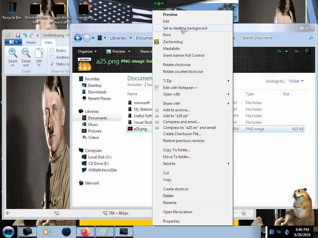This screenshot has height=238, width=318.
Task: Uncheck the Status bar checkbox
Action: (x=52, y=64)
